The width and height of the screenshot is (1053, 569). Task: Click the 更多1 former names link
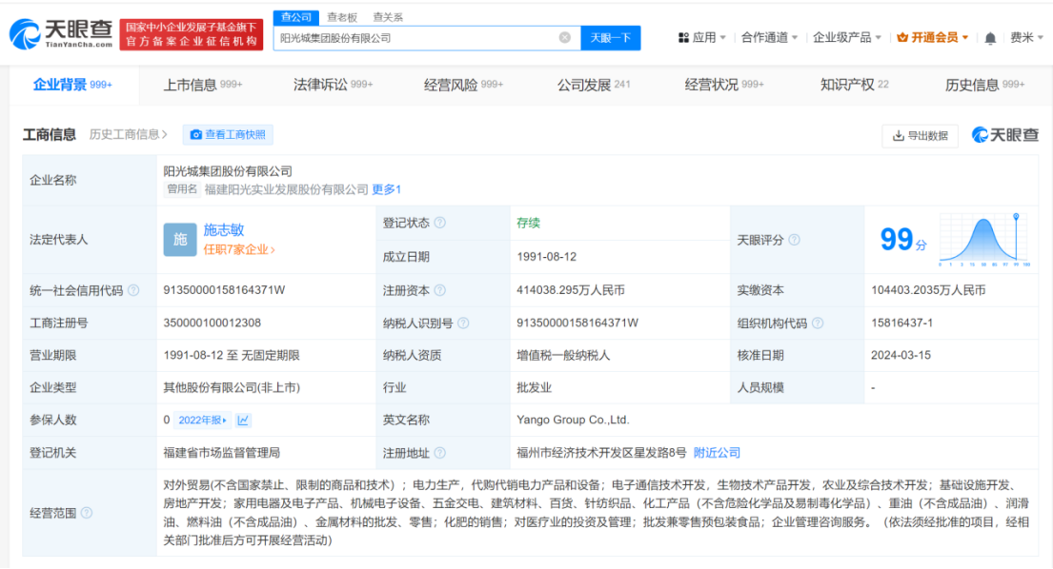pyautogui.click(x=386, y=189)
